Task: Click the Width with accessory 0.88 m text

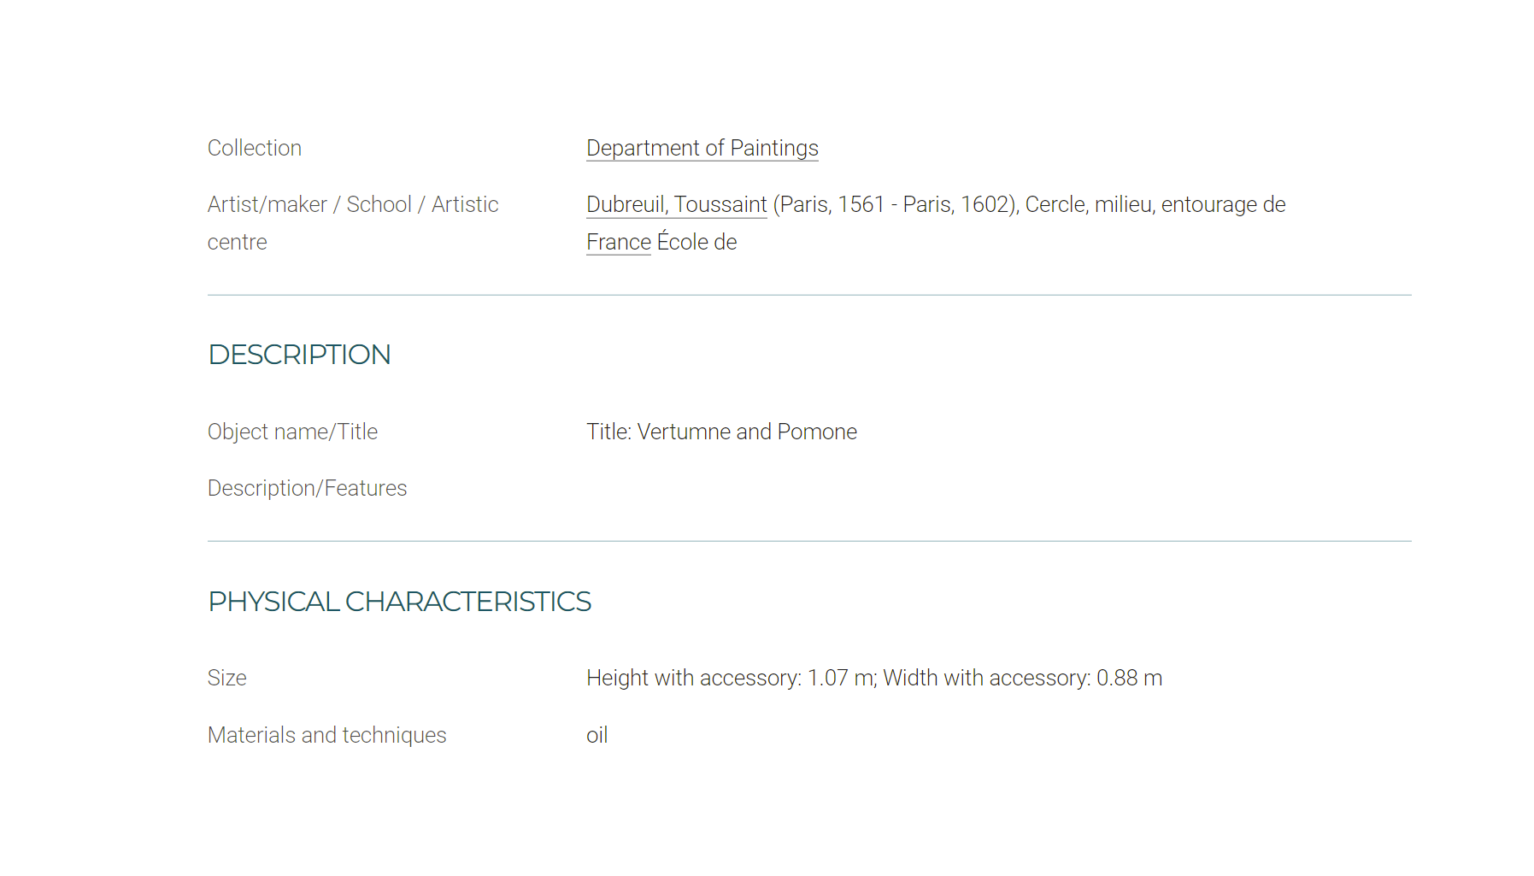Action: tap(1023, 678)
